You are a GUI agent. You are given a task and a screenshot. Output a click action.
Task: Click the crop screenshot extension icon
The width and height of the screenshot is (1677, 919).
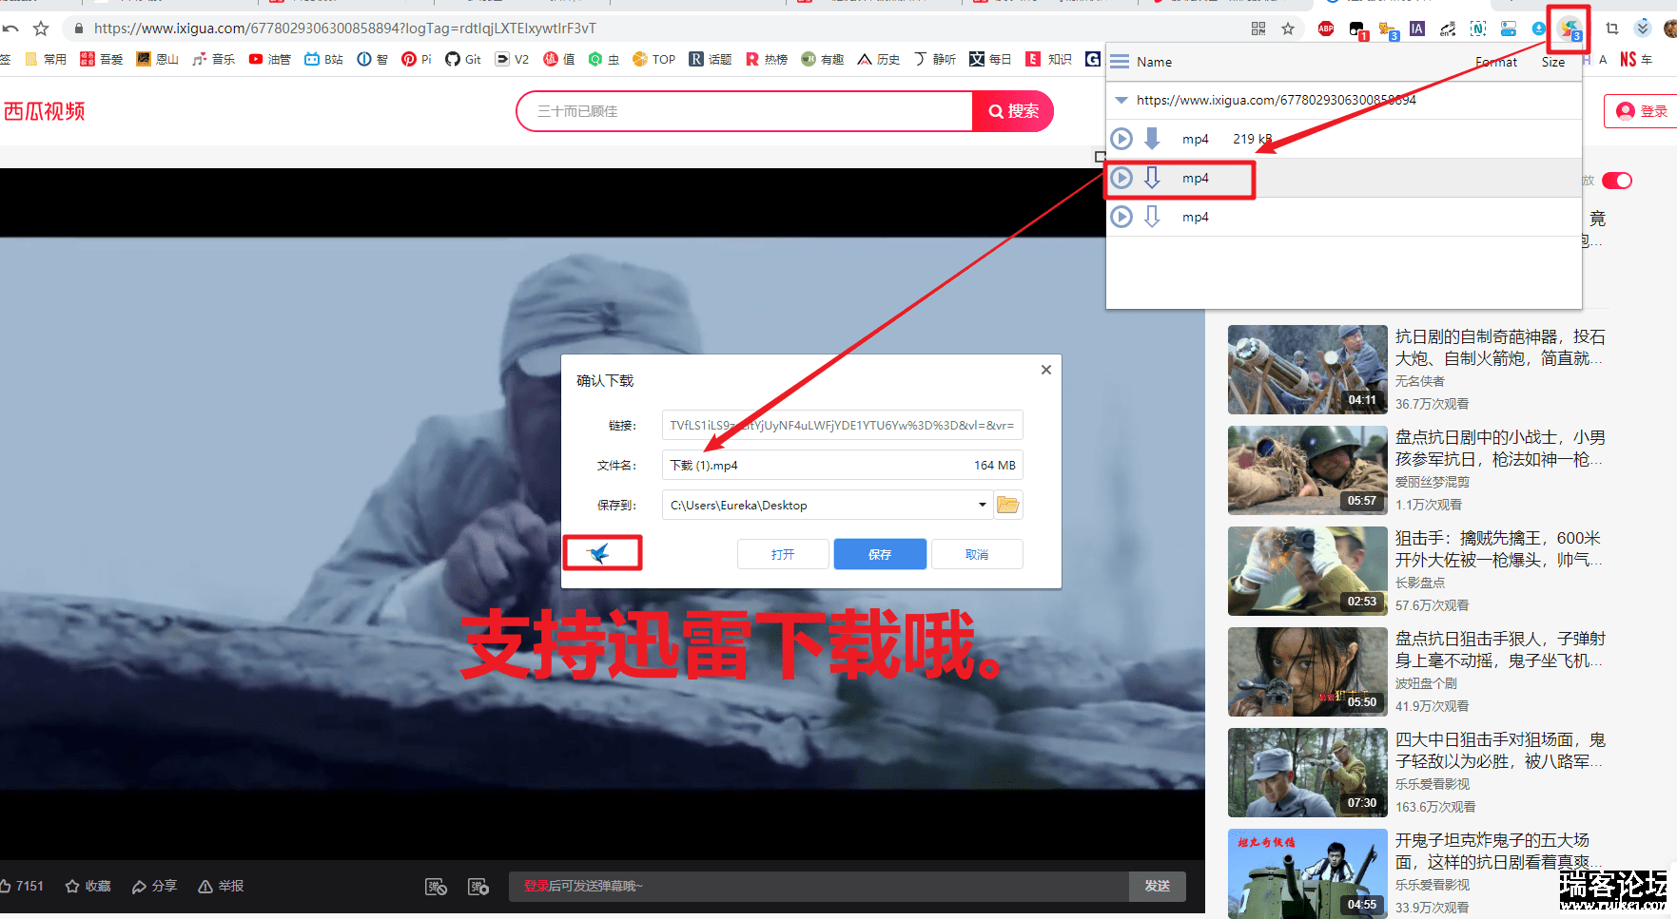pyautogui.click(x=1612, y=29)
